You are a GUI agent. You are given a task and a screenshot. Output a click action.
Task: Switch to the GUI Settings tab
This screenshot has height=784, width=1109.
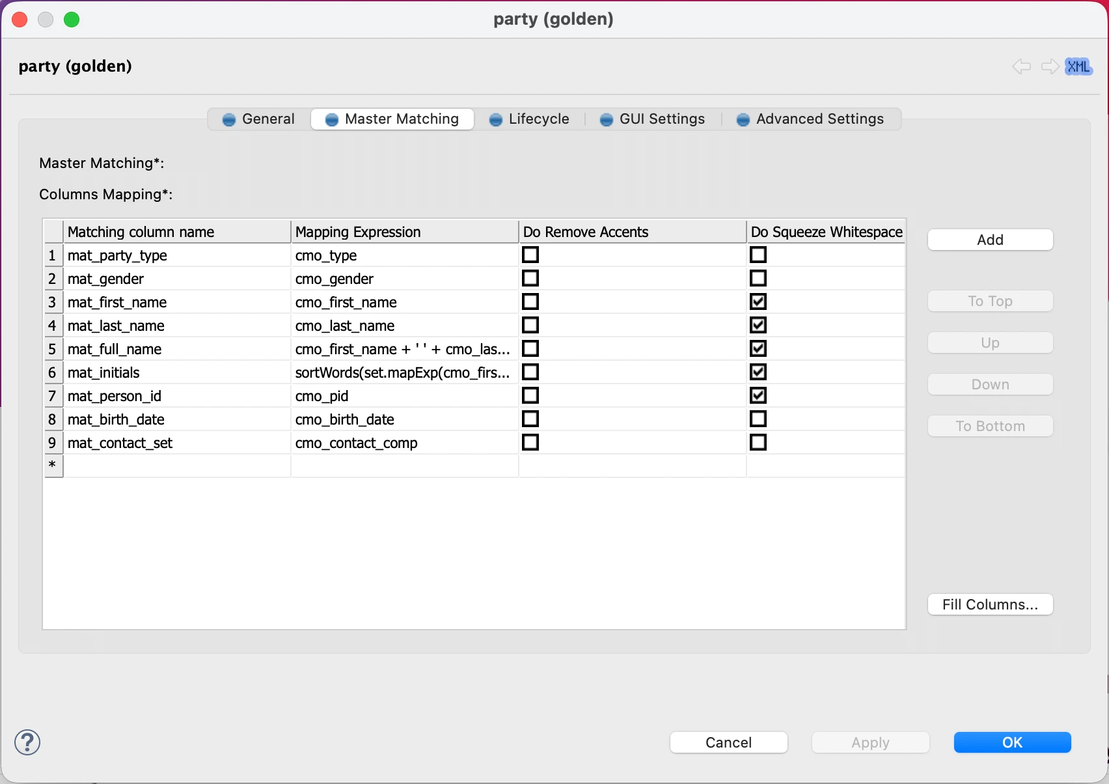pos(653,119)
